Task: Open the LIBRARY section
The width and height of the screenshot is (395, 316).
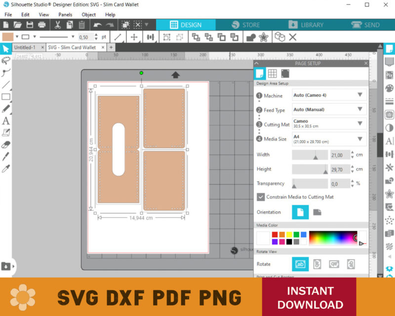Action: [306, 25]
